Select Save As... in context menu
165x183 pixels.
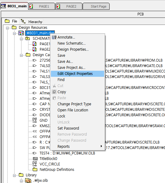coord(78,62)
